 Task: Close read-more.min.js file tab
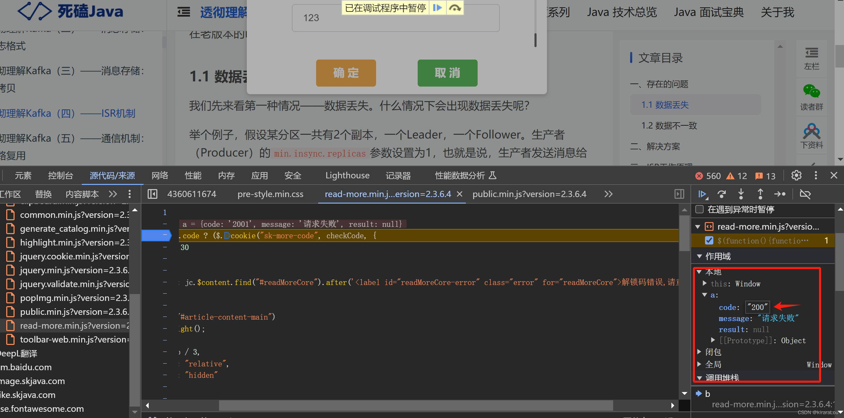point(460,194)
